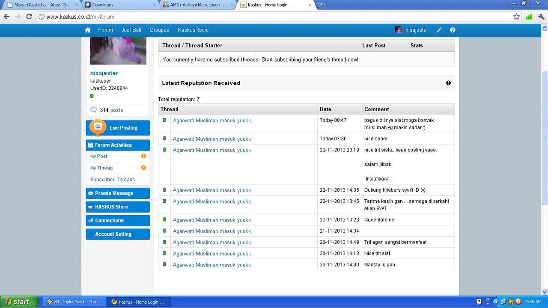Click nisajester profile name link in sidebar
The height and width of the screenshot is (308, 548).
click(x=104, y=73)
